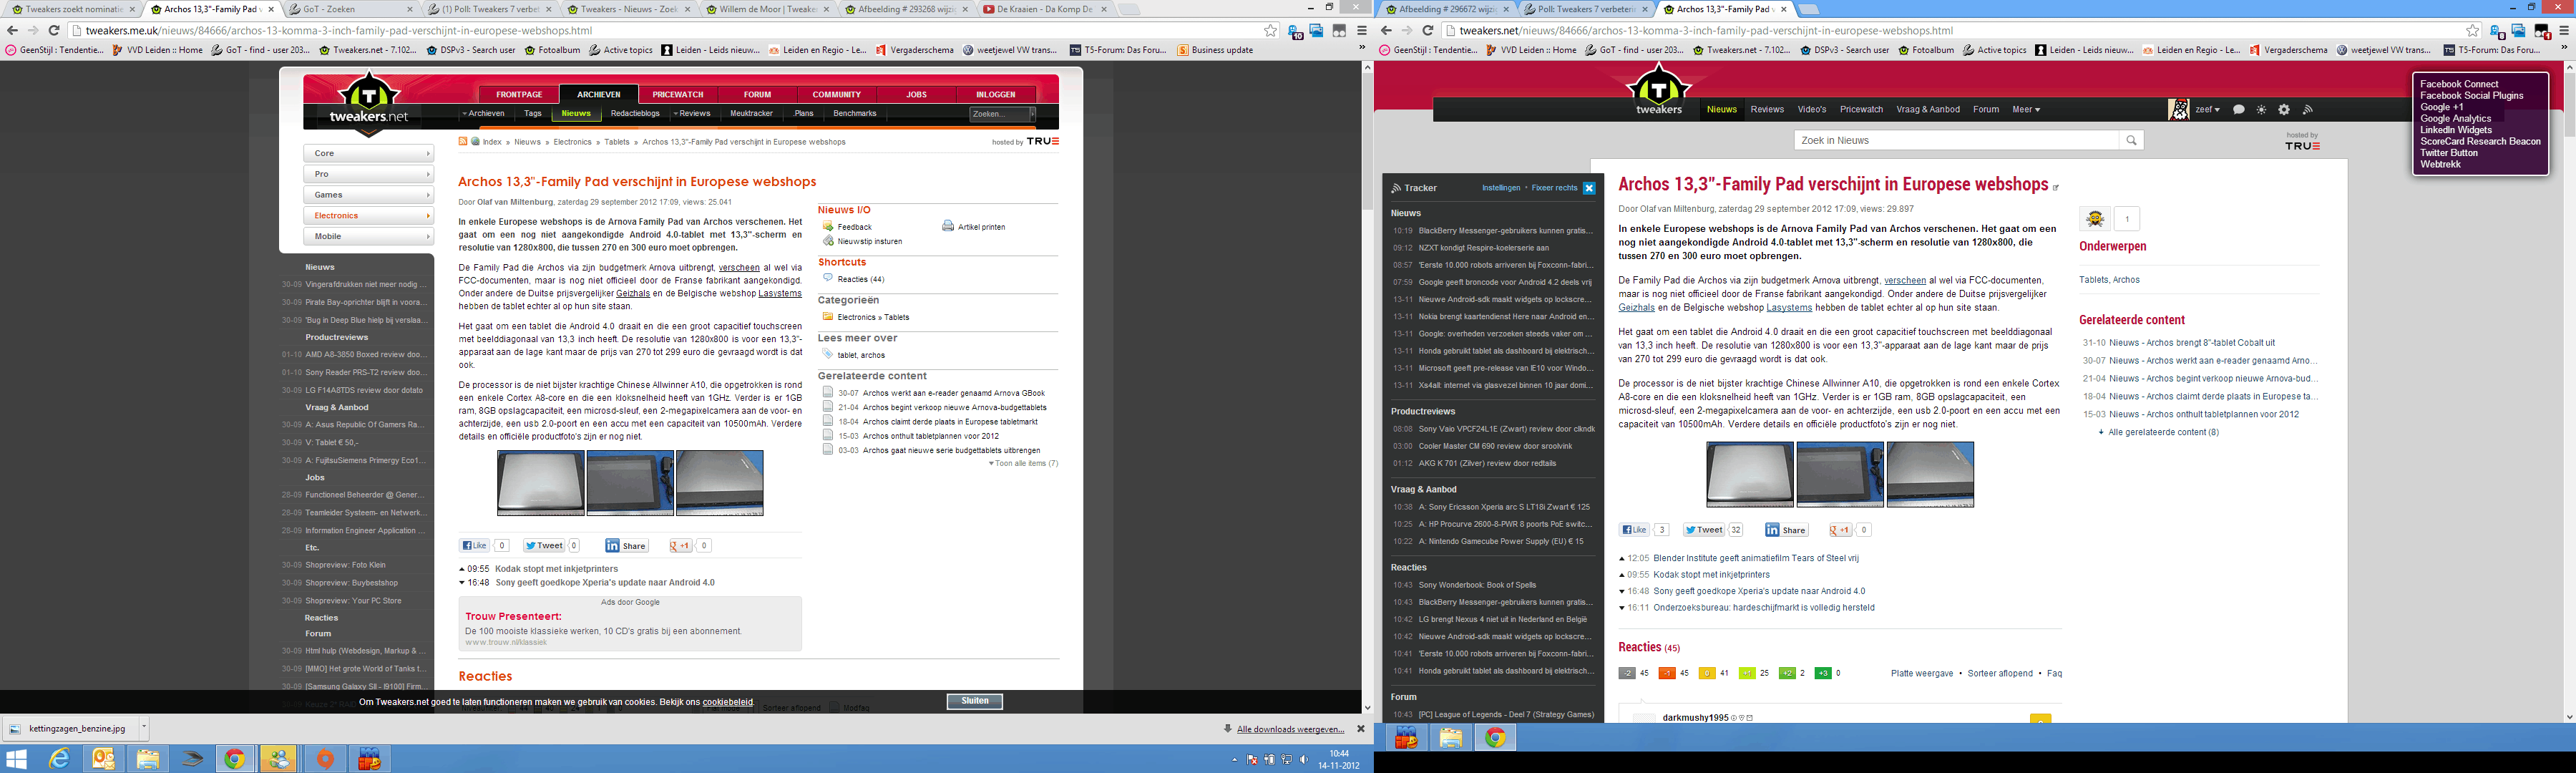Click the brightness sun icon in right tweakers nav
Image resolution: width=2576 pixels, height=773 pixels.
[x=2262, y=110]
